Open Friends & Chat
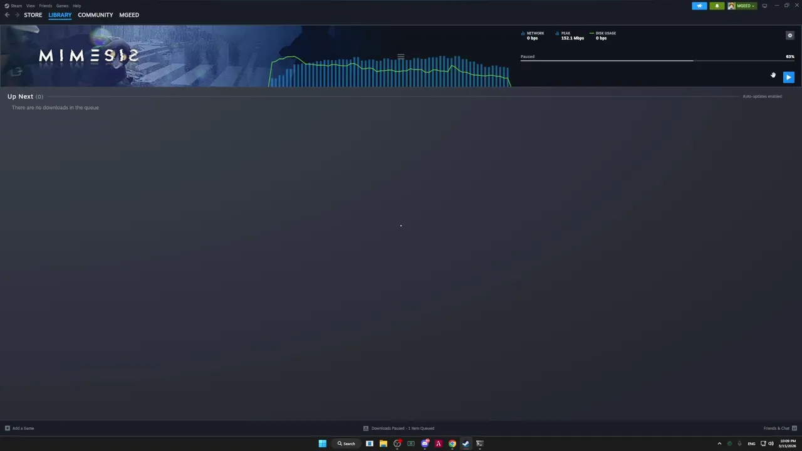Image resolution: width=802 pixels, height=451 pixels. click(x=776, y=428)
